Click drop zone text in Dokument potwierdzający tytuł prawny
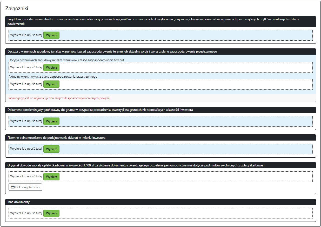The width and height of the screenshot is (321, 227). [26, 121]
